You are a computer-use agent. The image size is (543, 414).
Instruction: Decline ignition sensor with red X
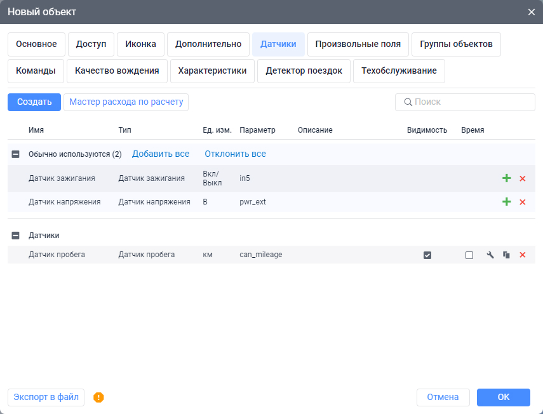click(523, 178)
